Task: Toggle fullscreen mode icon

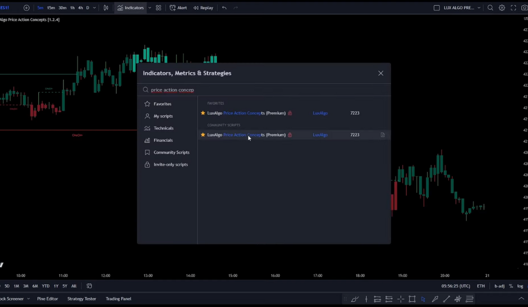Action: tap(513, 8)
